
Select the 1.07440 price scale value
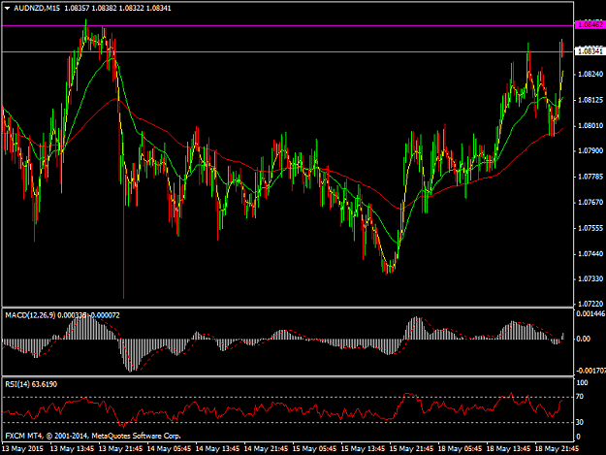click(x=590, y=253)
